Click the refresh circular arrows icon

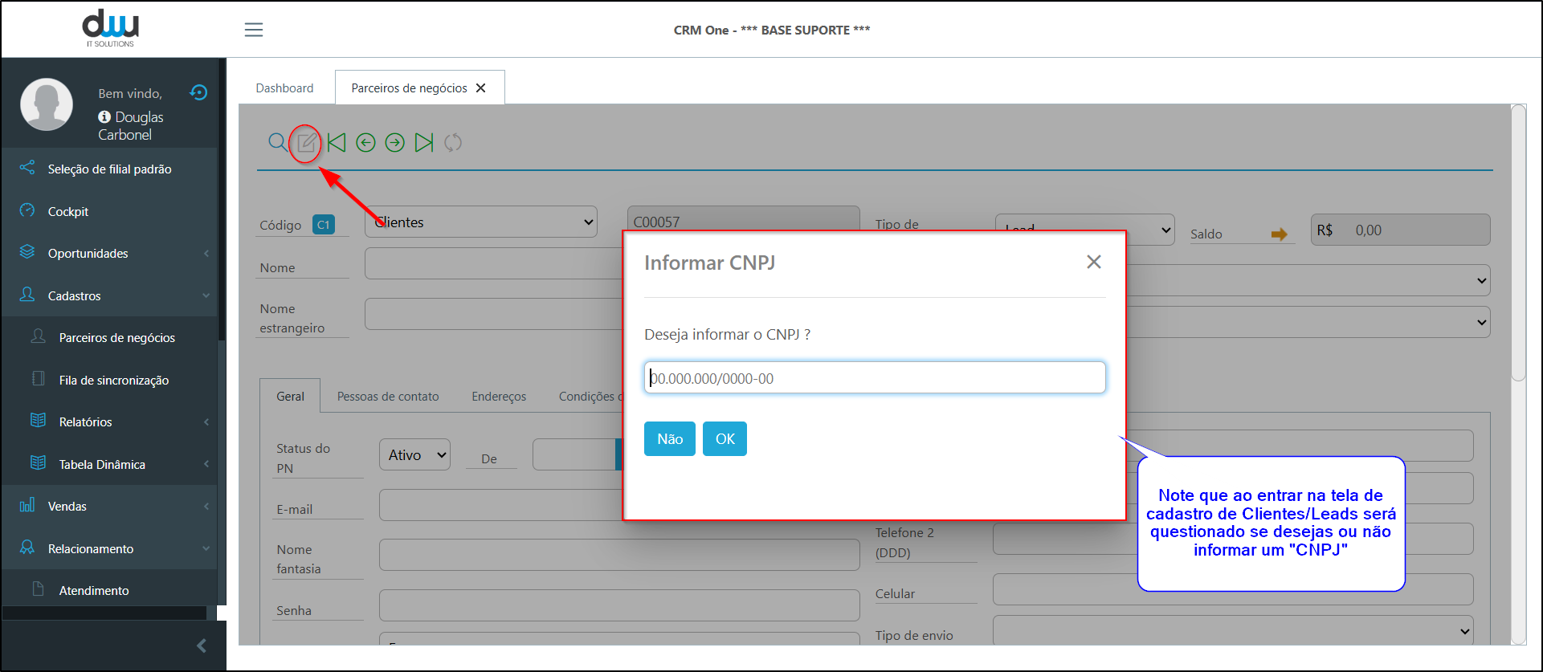tap(453, 143)
